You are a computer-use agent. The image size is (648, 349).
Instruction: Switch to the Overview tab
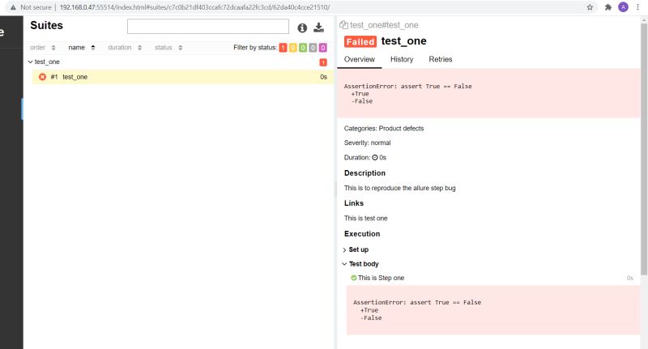359,59
